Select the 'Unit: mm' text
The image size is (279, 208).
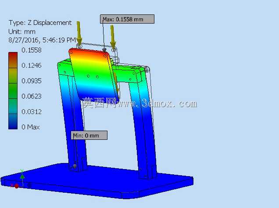tap(22, 31)
